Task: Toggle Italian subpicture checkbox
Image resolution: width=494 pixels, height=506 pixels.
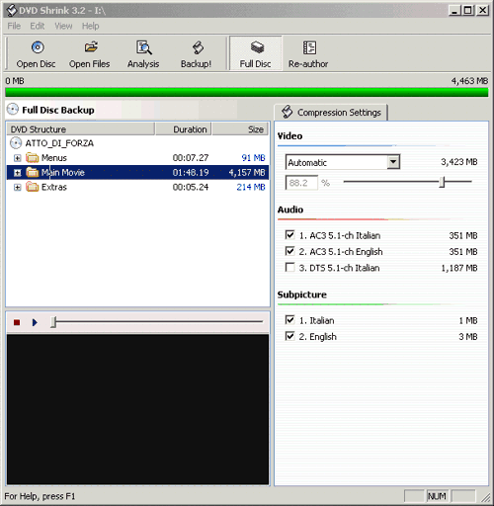Action: click(x=289, y=320)
